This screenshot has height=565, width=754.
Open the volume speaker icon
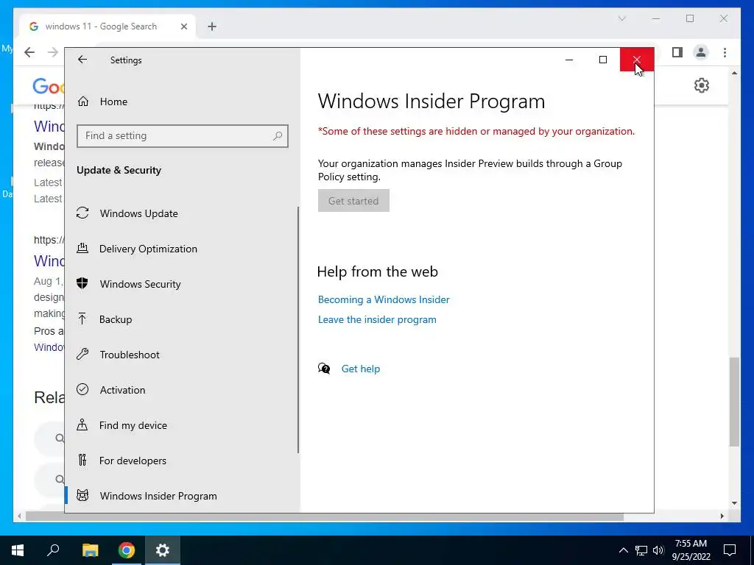click(658, 550)
